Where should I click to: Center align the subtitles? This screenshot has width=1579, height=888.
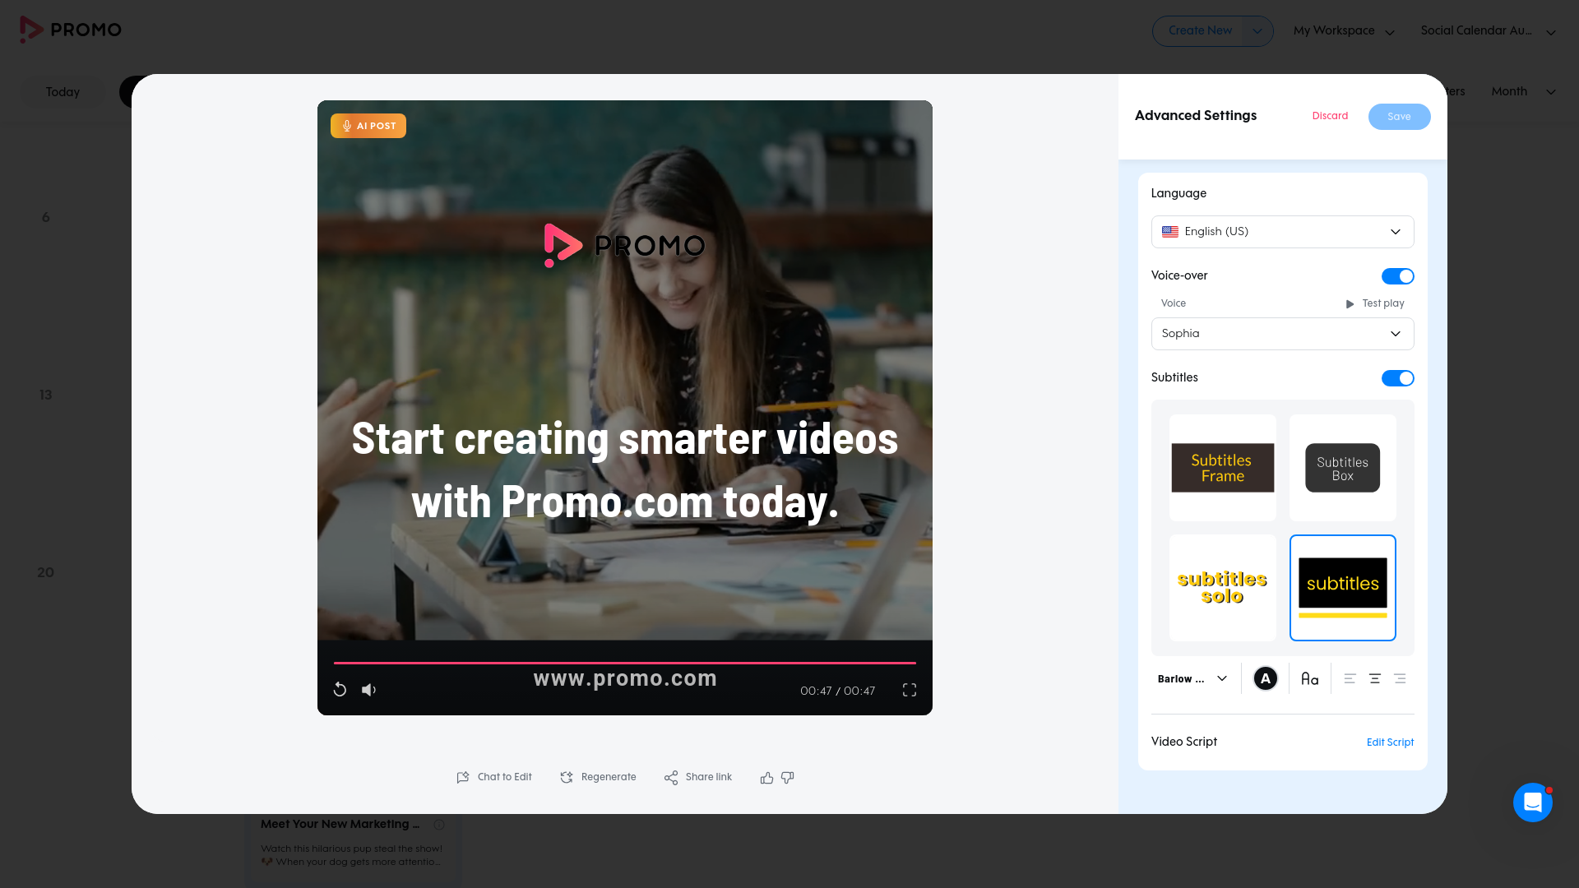[1374, 678]
